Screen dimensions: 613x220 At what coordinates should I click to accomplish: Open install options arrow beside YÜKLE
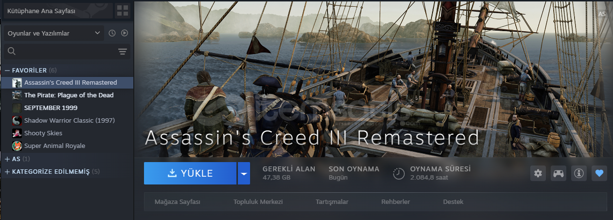pyautogui.click(x=244, y=173)
